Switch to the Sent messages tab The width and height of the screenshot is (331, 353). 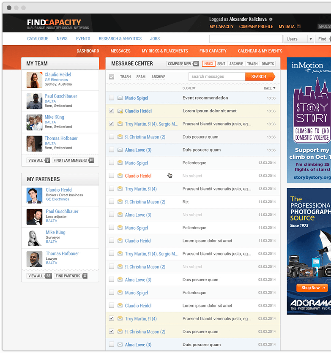[x=221, y=64]
